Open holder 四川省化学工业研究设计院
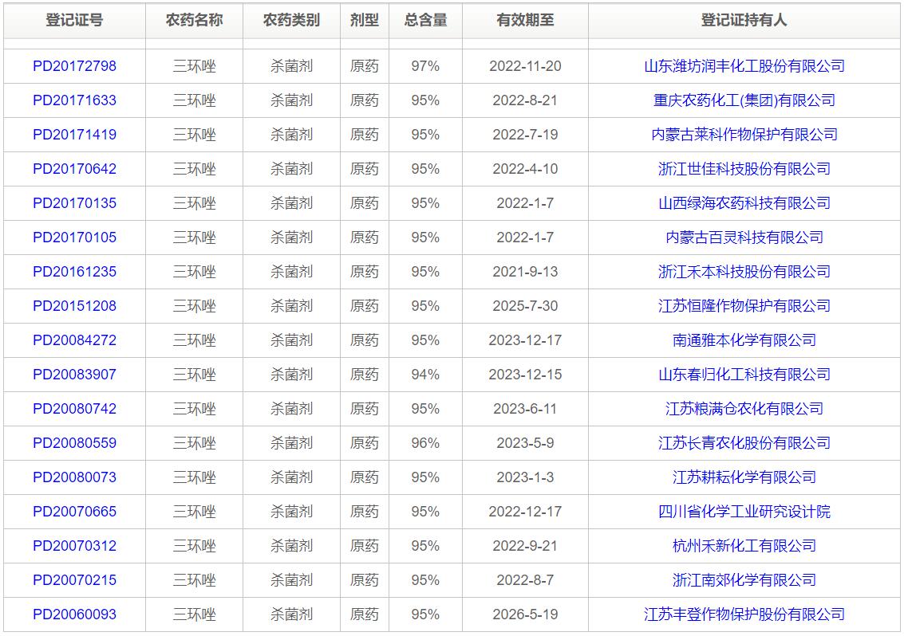This screenshot has width=904, height=636. coord(744,512)
